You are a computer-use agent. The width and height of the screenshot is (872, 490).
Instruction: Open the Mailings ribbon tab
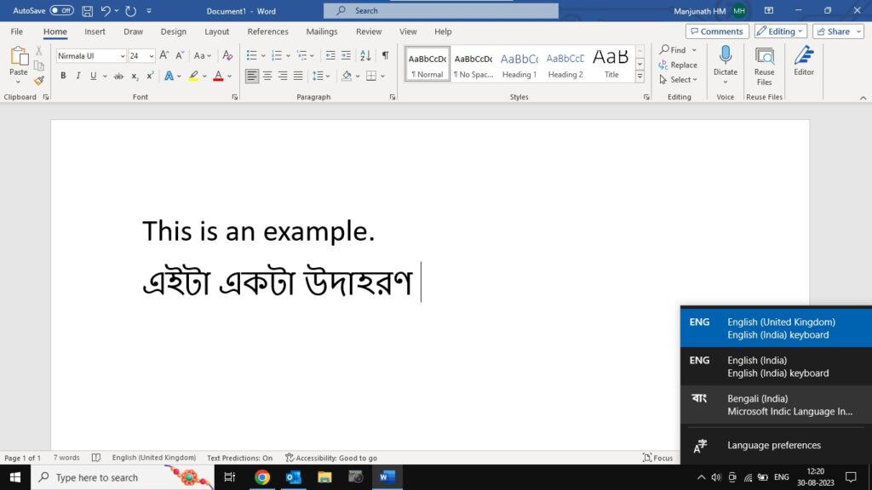click(x=322, y=31)
